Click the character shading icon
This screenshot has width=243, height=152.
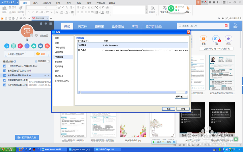(x=72, y=12)
